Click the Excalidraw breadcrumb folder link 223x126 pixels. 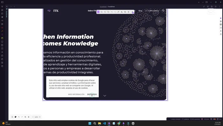click(x=103, y=7)
